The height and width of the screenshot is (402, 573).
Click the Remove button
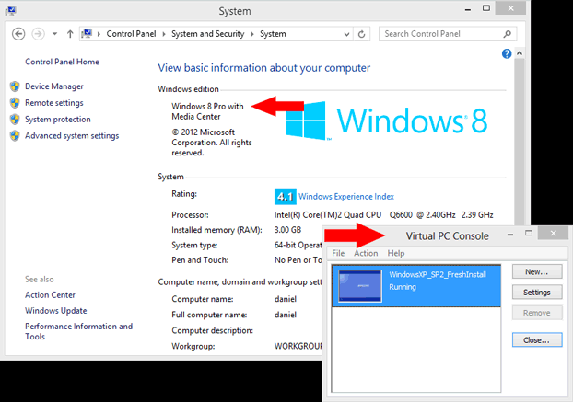click(537, 313)
